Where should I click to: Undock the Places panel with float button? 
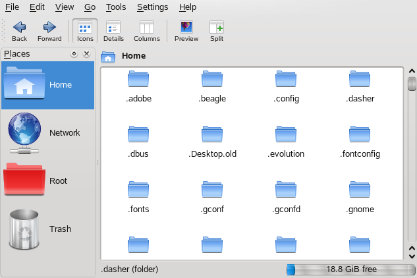click(x=74, y=54)
